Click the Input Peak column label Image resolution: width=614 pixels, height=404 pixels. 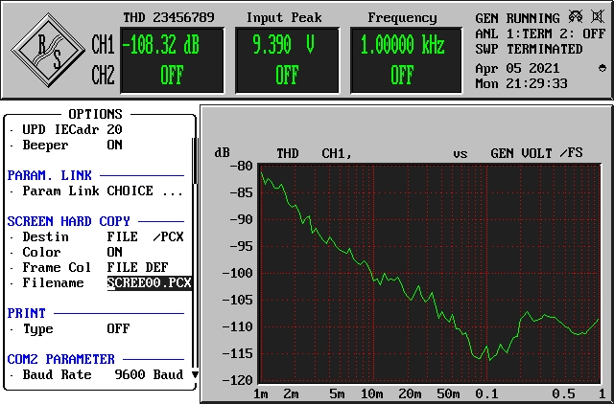pos(284,18)
